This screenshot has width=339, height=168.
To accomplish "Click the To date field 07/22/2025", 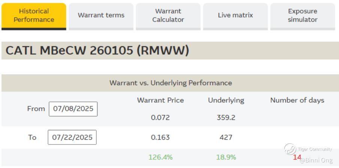I will 72,137.
